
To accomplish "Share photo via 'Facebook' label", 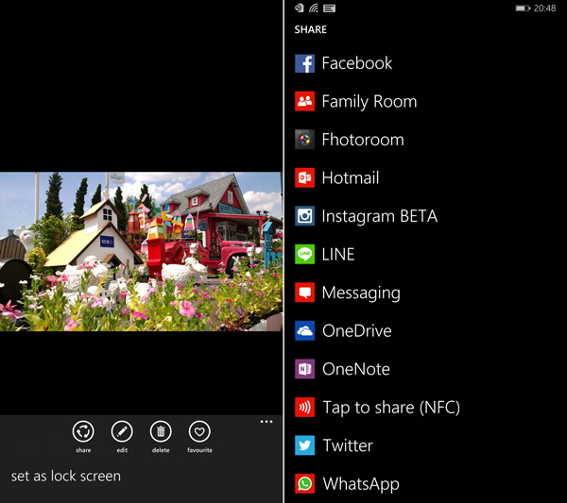I will click(x=357, y=63).
